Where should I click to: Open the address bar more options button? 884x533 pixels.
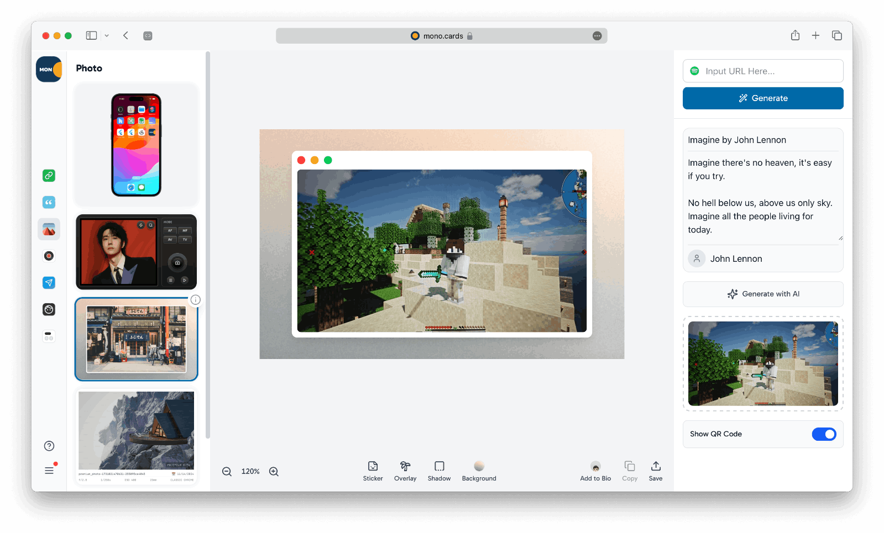coord(597,36)
